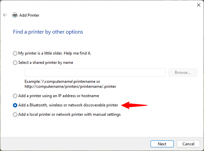Click the Next button

(x=162, y=144)
